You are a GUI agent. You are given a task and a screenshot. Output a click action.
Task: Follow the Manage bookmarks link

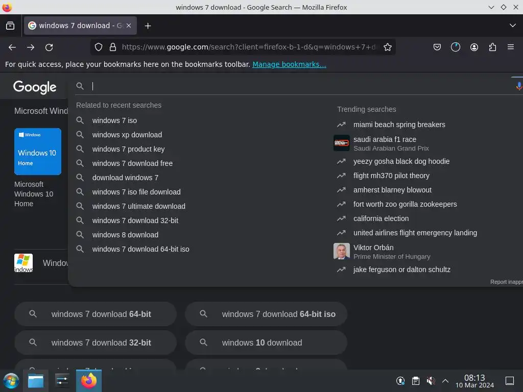point(289,64)
